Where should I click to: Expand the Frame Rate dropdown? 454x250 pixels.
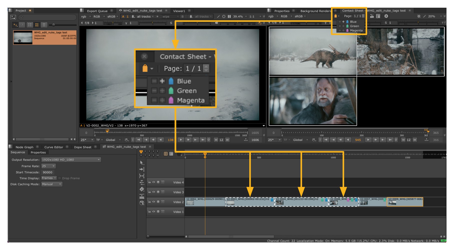pyautogui.click(x=49, y=166)
